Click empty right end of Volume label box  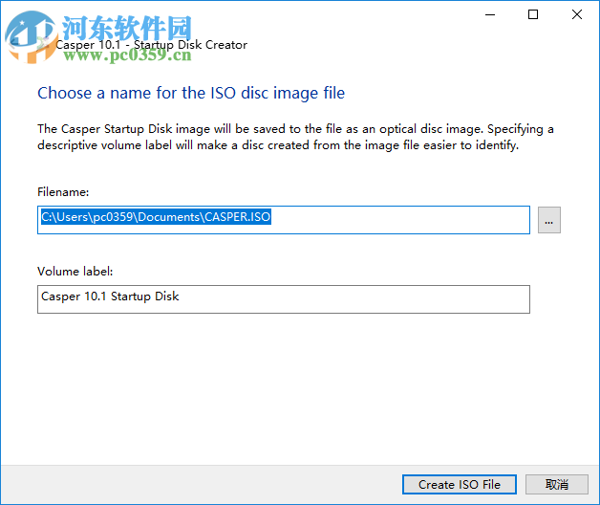point(430,298)
